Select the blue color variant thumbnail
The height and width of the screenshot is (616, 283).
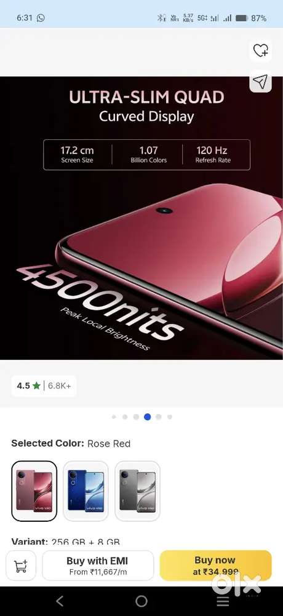pyautogui.click(x=86, y=491)
